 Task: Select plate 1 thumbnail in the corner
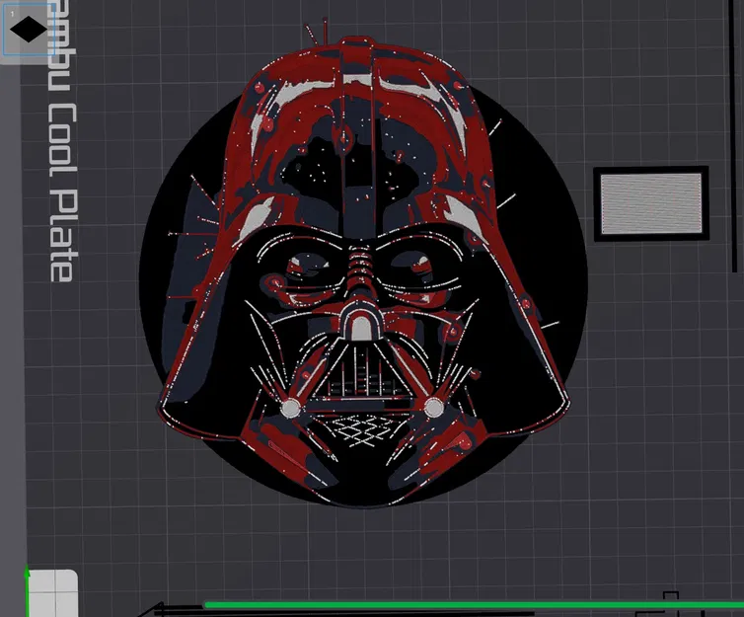coord(28,31)
